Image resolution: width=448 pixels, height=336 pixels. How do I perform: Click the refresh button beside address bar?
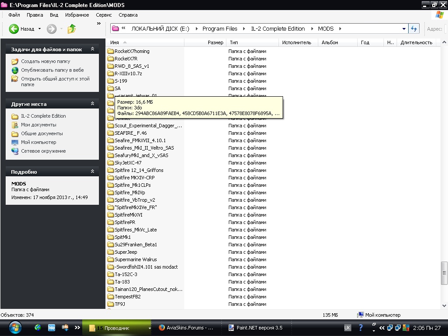414,28
